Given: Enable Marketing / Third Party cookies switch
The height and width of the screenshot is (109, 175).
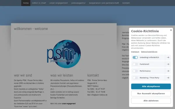Looking at the screenshot, I should [x=135, y=78].
